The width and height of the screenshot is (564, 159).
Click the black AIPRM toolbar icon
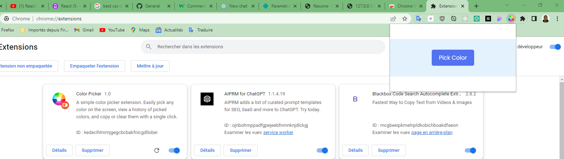coord(488,19)
